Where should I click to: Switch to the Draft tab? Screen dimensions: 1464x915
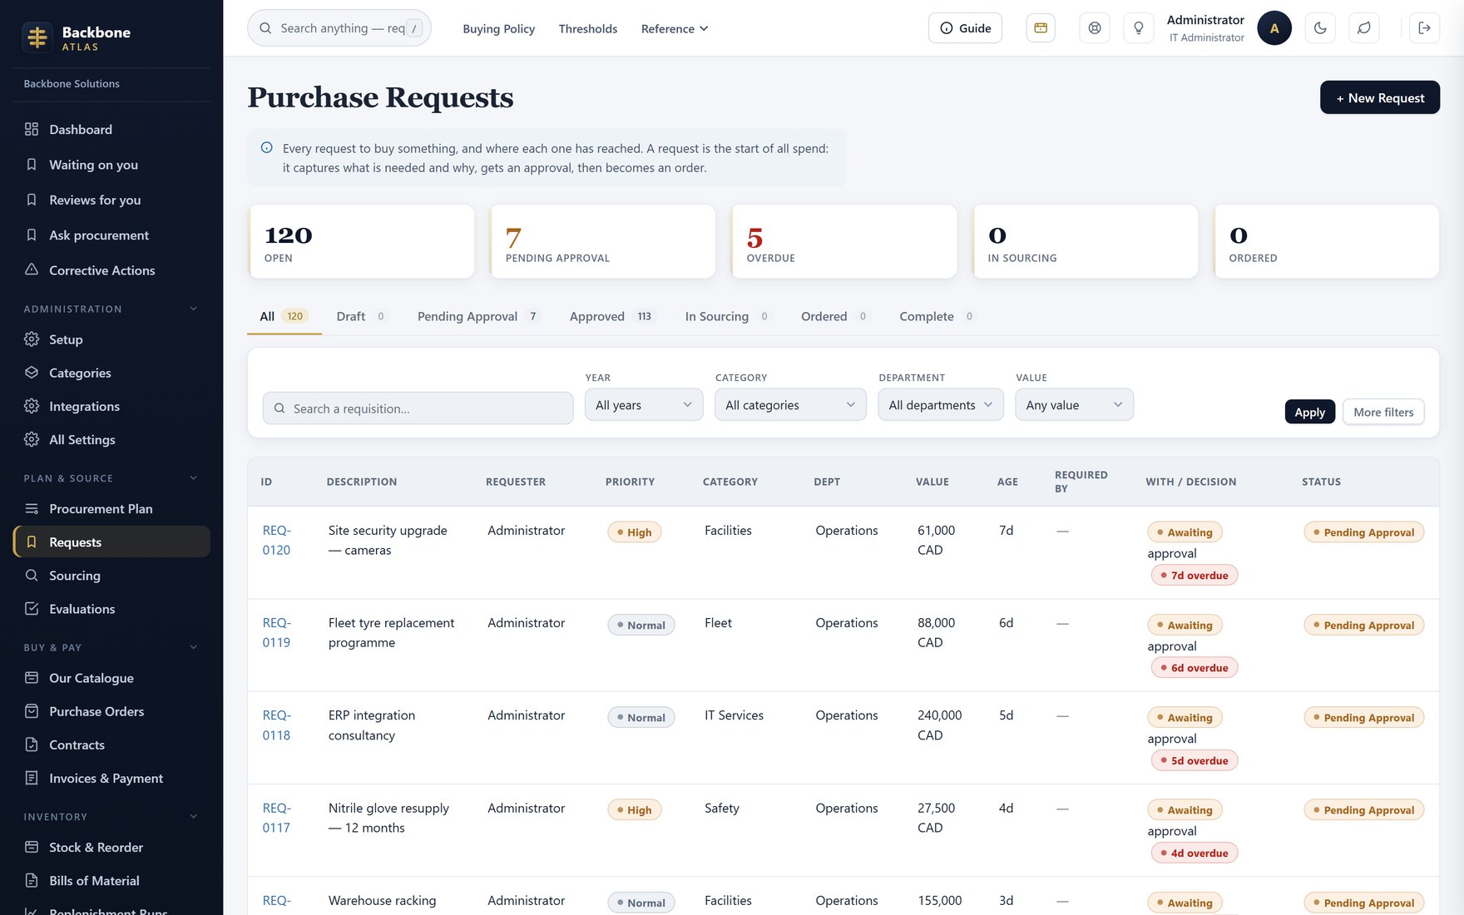[360, 316]
